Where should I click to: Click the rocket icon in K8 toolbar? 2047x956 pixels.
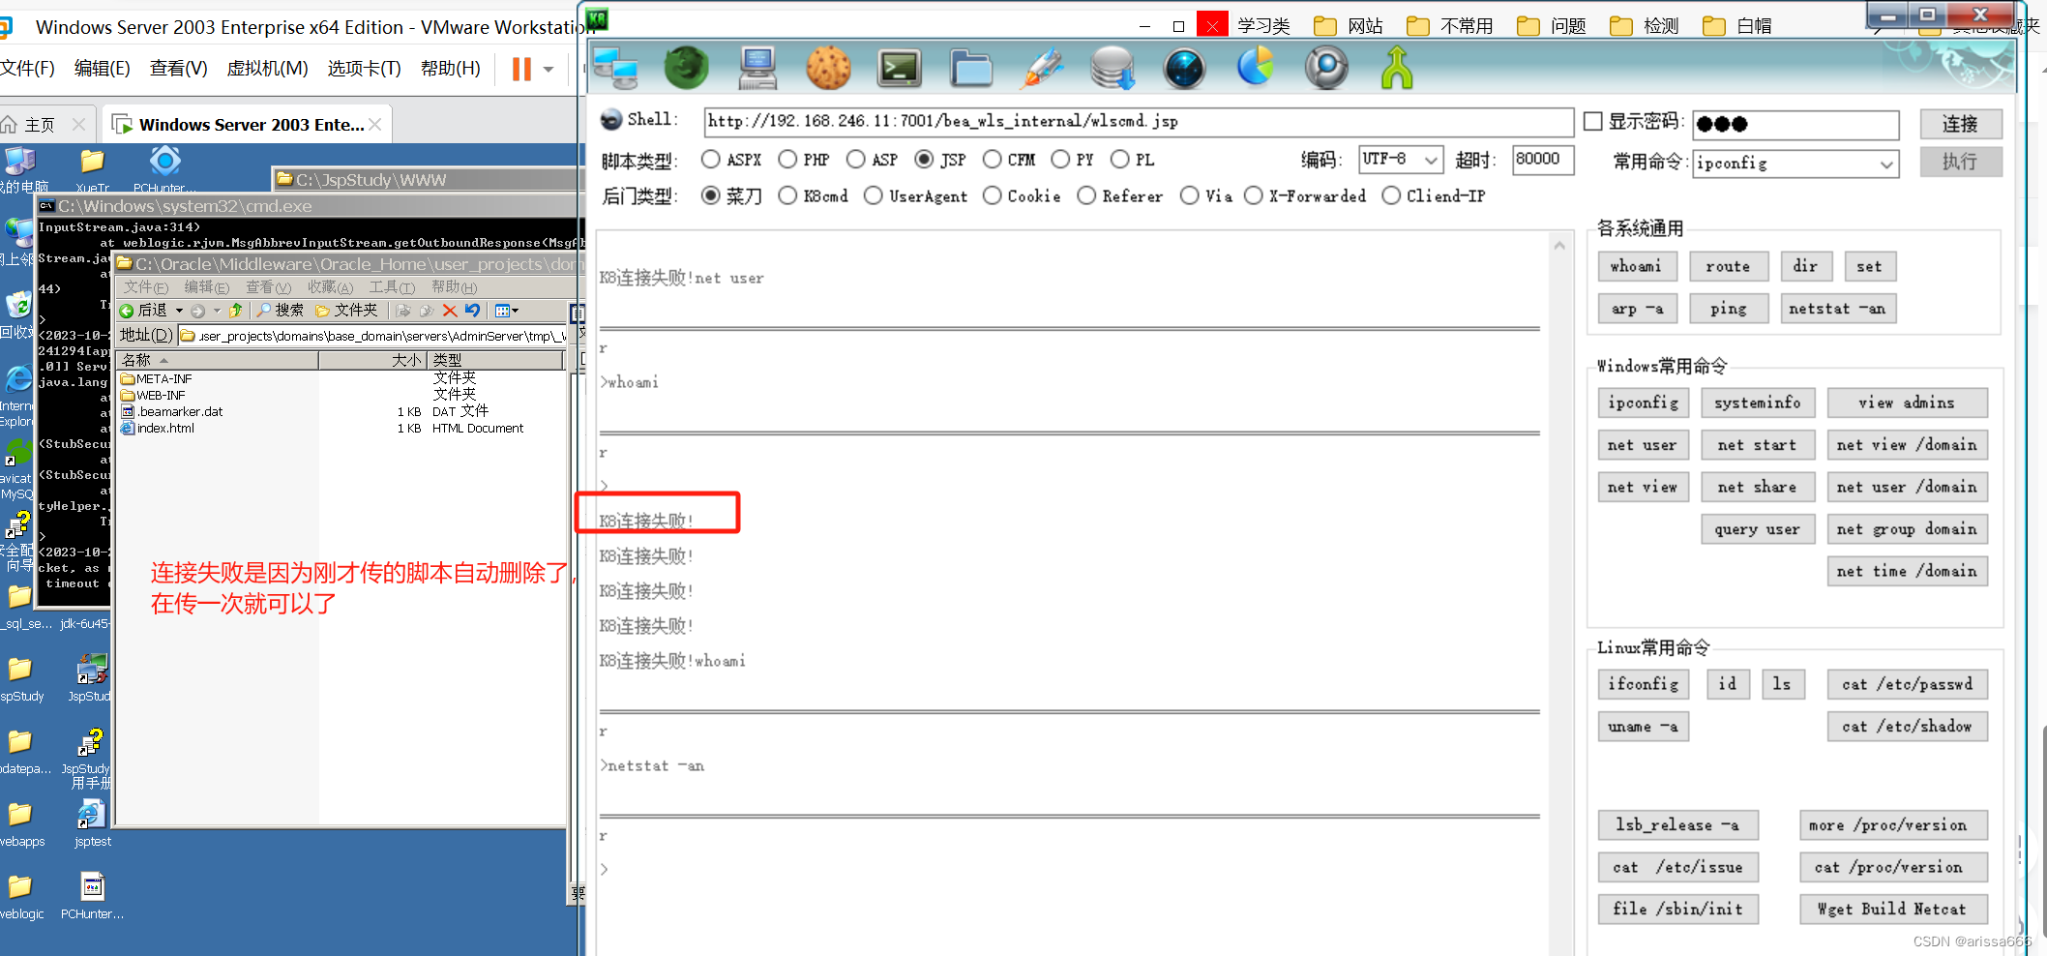(x=1043, y=69)
